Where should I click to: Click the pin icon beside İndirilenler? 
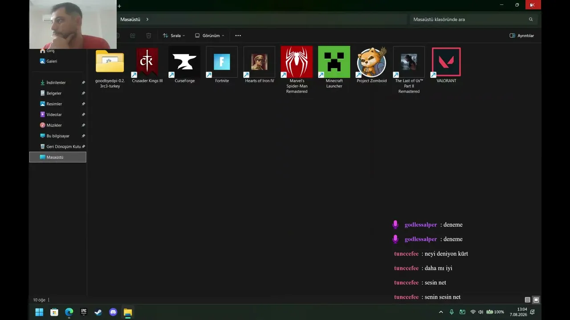click(83, 83)
